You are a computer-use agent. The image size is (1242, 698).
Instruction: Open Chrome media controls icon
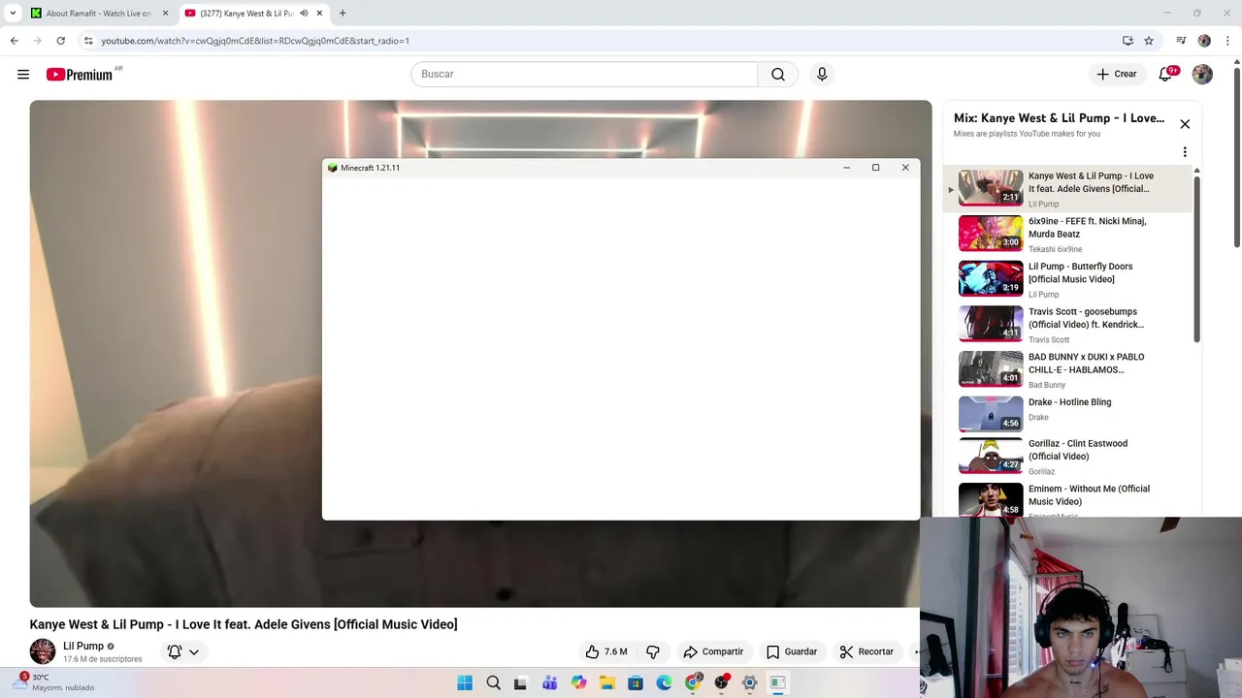coord(1181,41)
